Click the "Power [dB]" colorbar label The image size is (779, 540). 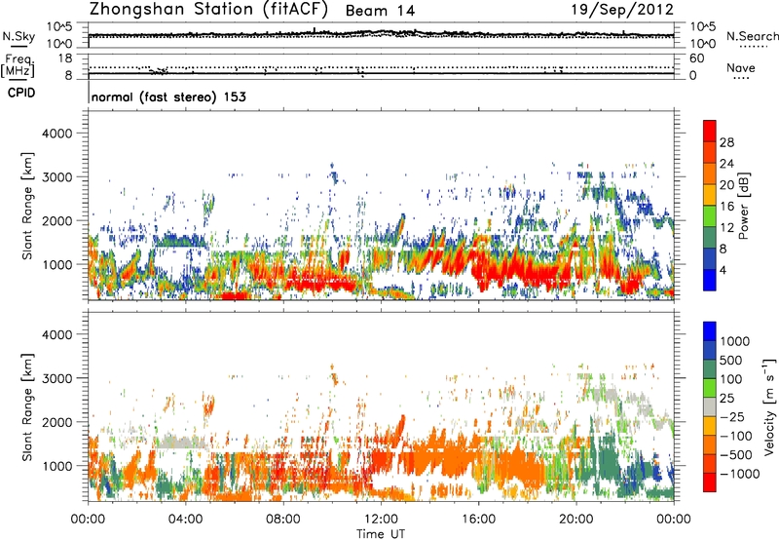pos(743,206)
